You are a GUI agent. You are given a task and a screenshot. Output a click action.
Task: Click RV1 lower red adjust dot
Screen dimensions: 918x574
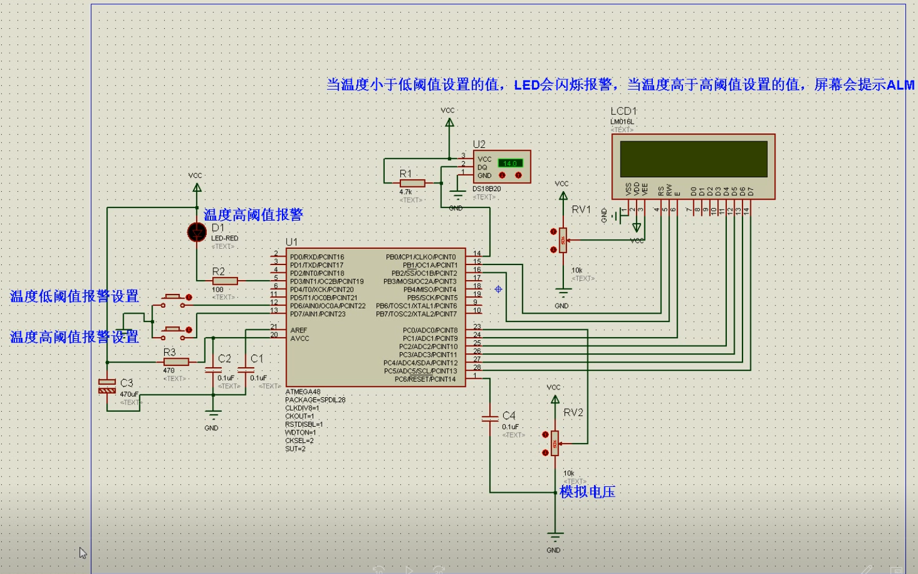(x=553, y=249)
